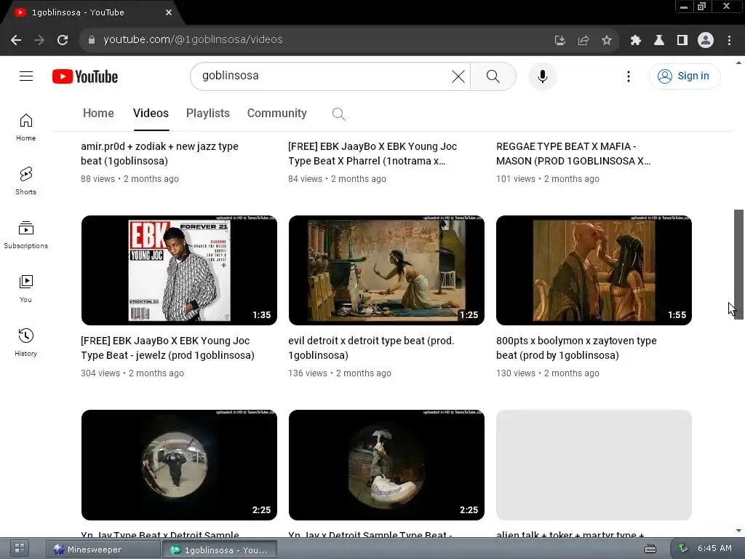Share this page icon in address bar
The width and height of the screenshot is (745, 559).
pyautogui.click(x=583, y=40)
